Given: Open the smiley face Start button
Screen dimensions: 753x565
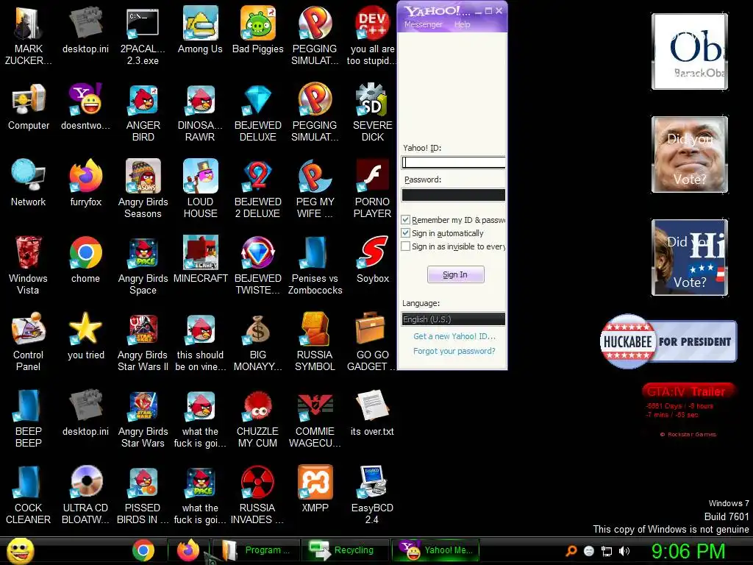Looking at the screenshot, I should tap(20, 550).
